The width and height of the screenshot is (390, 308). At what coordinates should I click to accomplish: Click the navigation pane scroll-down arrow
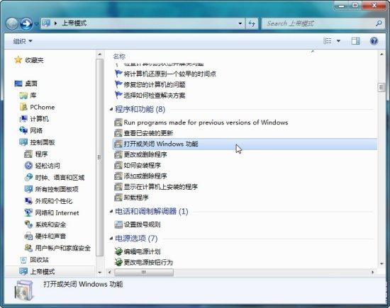tap(99, 273)
